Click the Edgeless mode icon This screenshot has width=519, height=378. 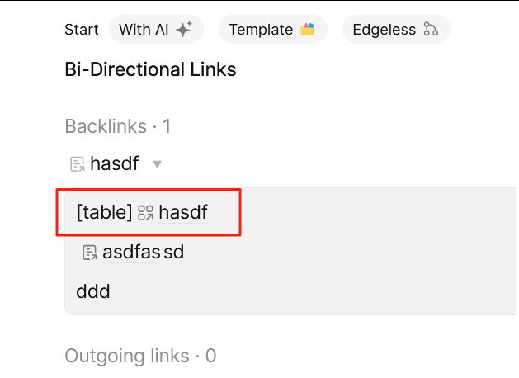click(x=430, y=30)
